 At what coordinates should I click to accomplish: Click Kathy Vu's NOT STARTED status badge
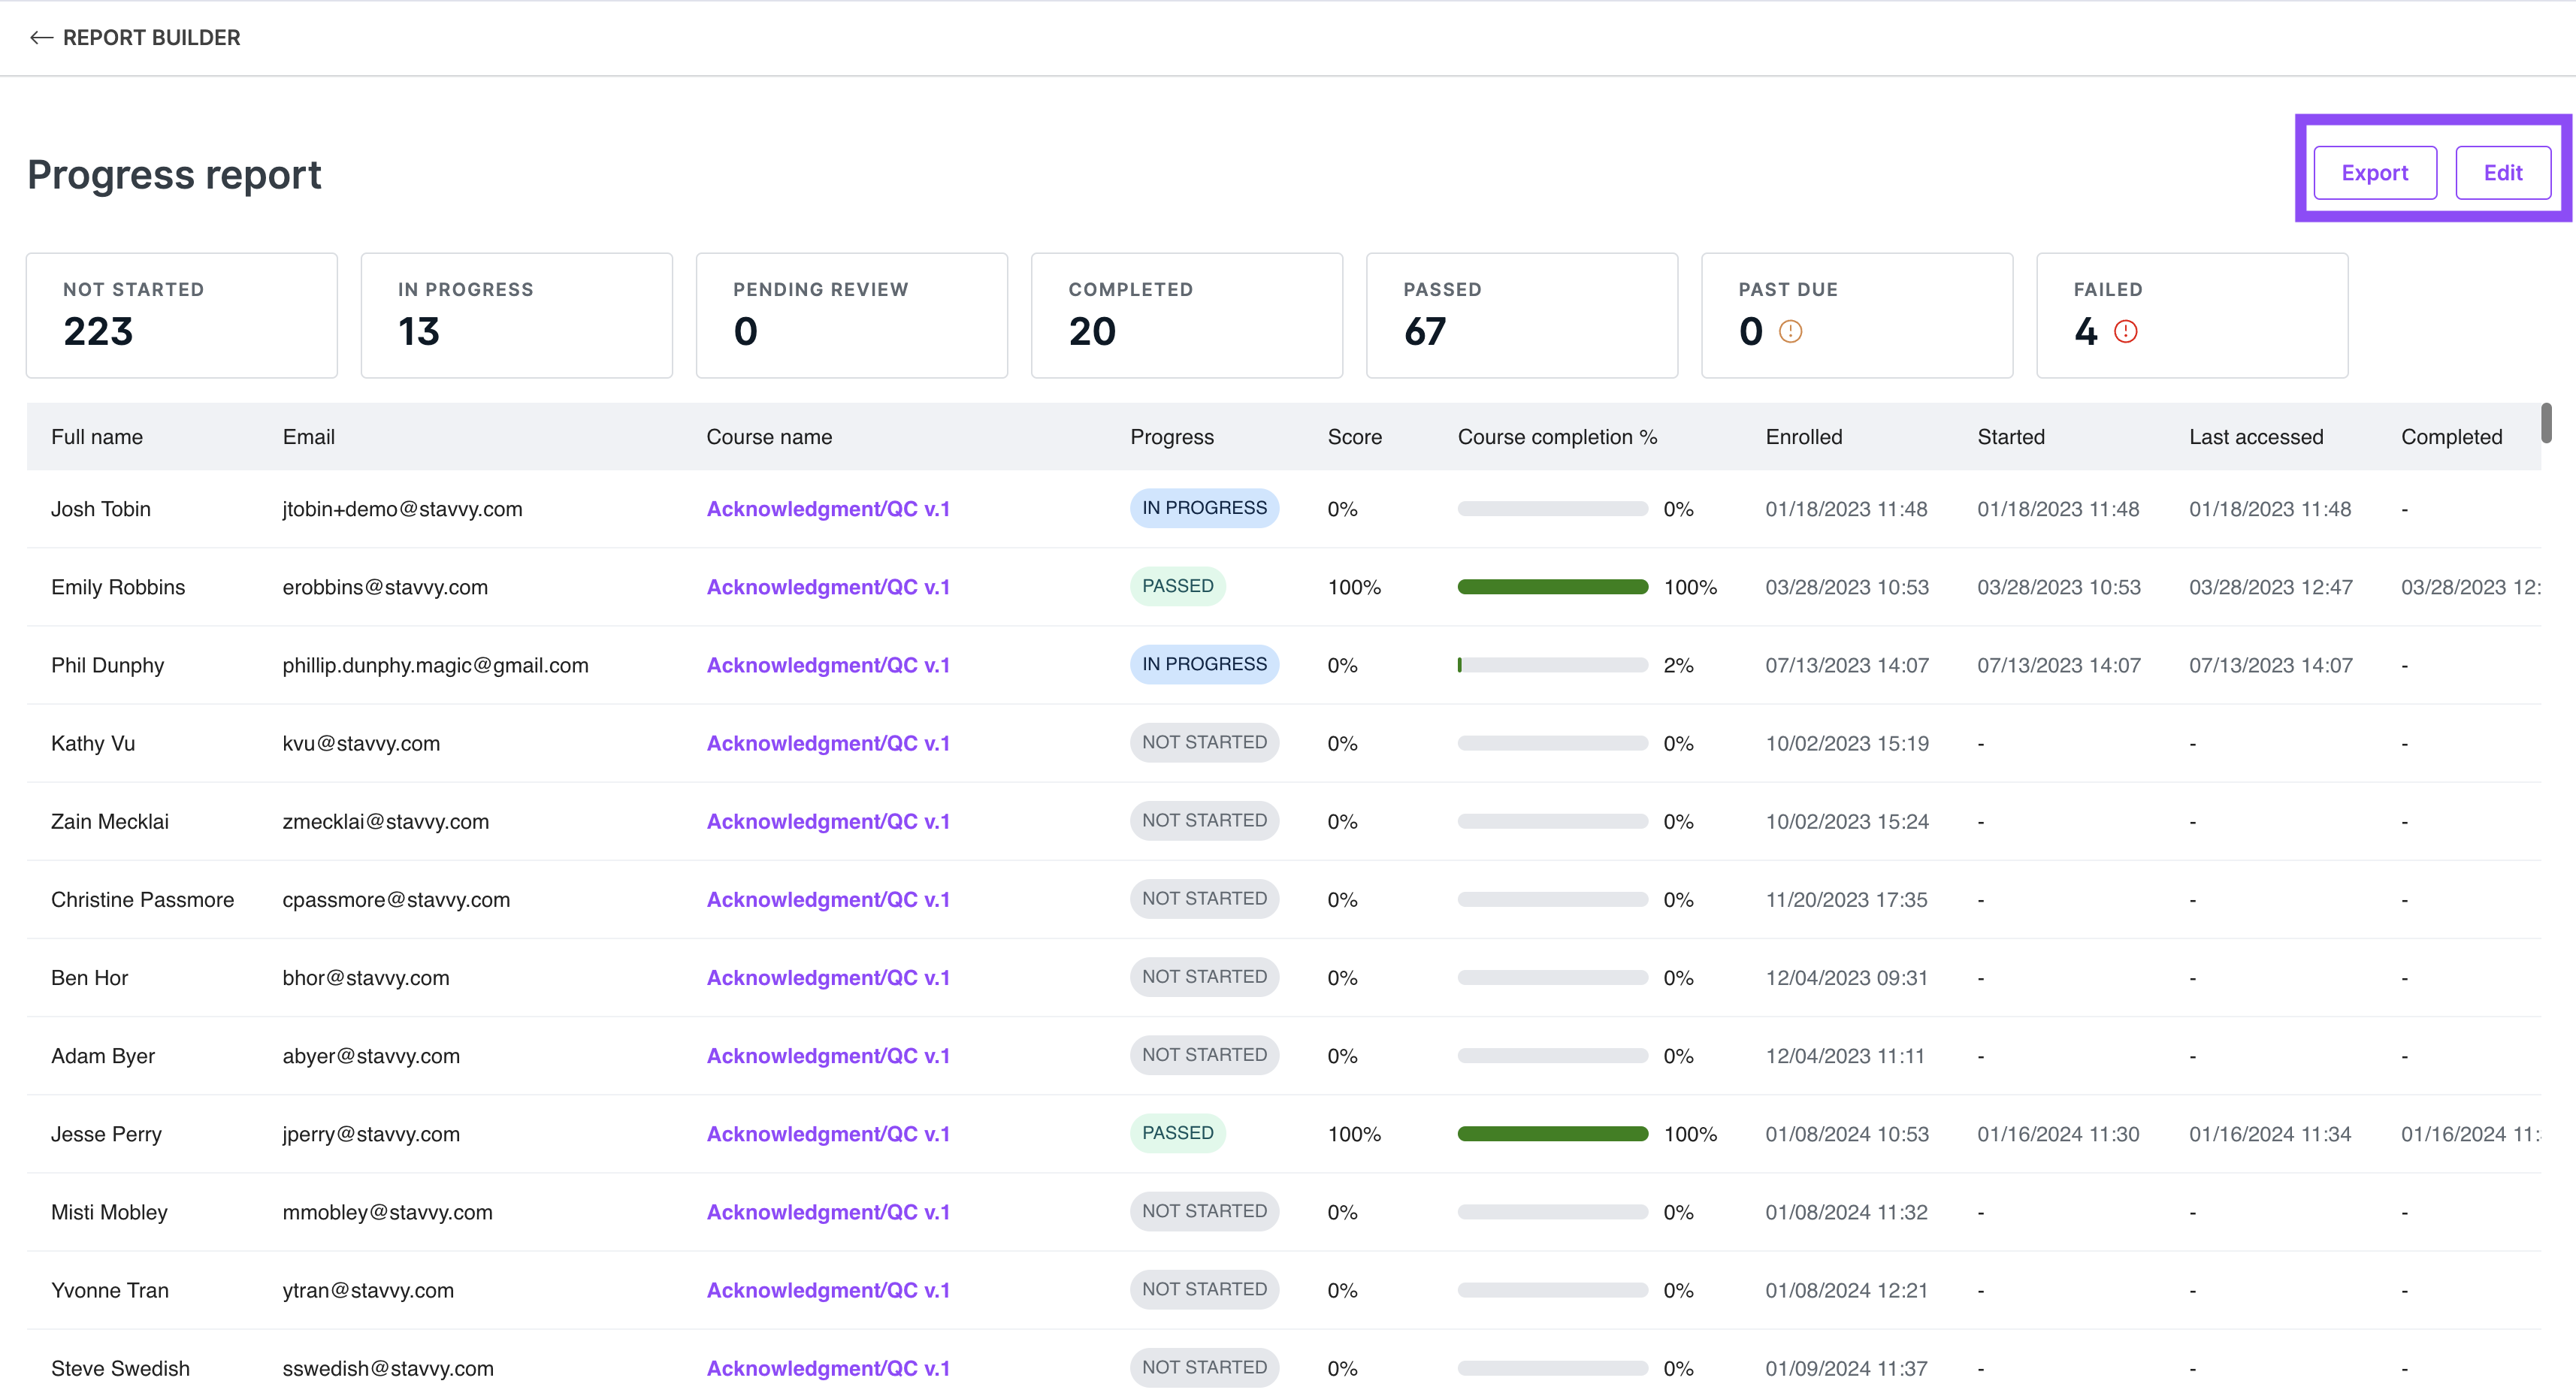(x=1204, y=742)
